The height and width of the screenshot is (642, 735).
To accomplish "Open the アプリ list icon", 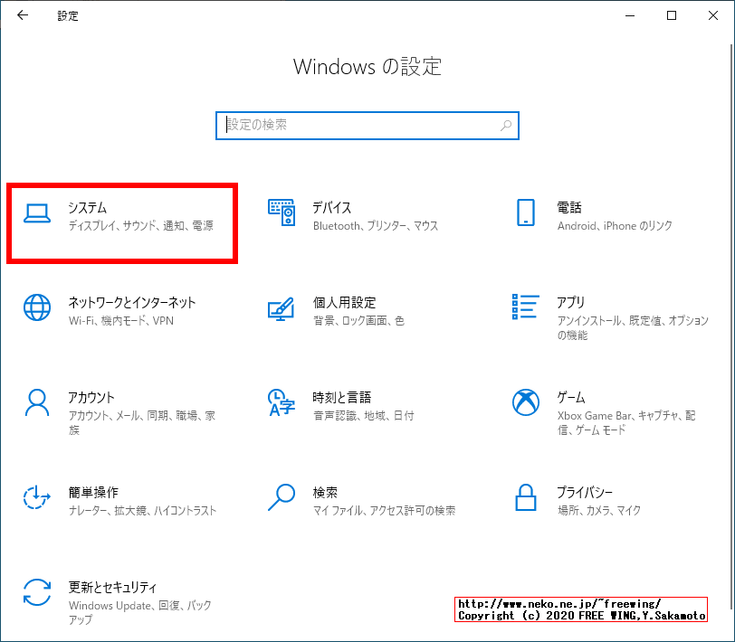I will click(x=526, y=307).
